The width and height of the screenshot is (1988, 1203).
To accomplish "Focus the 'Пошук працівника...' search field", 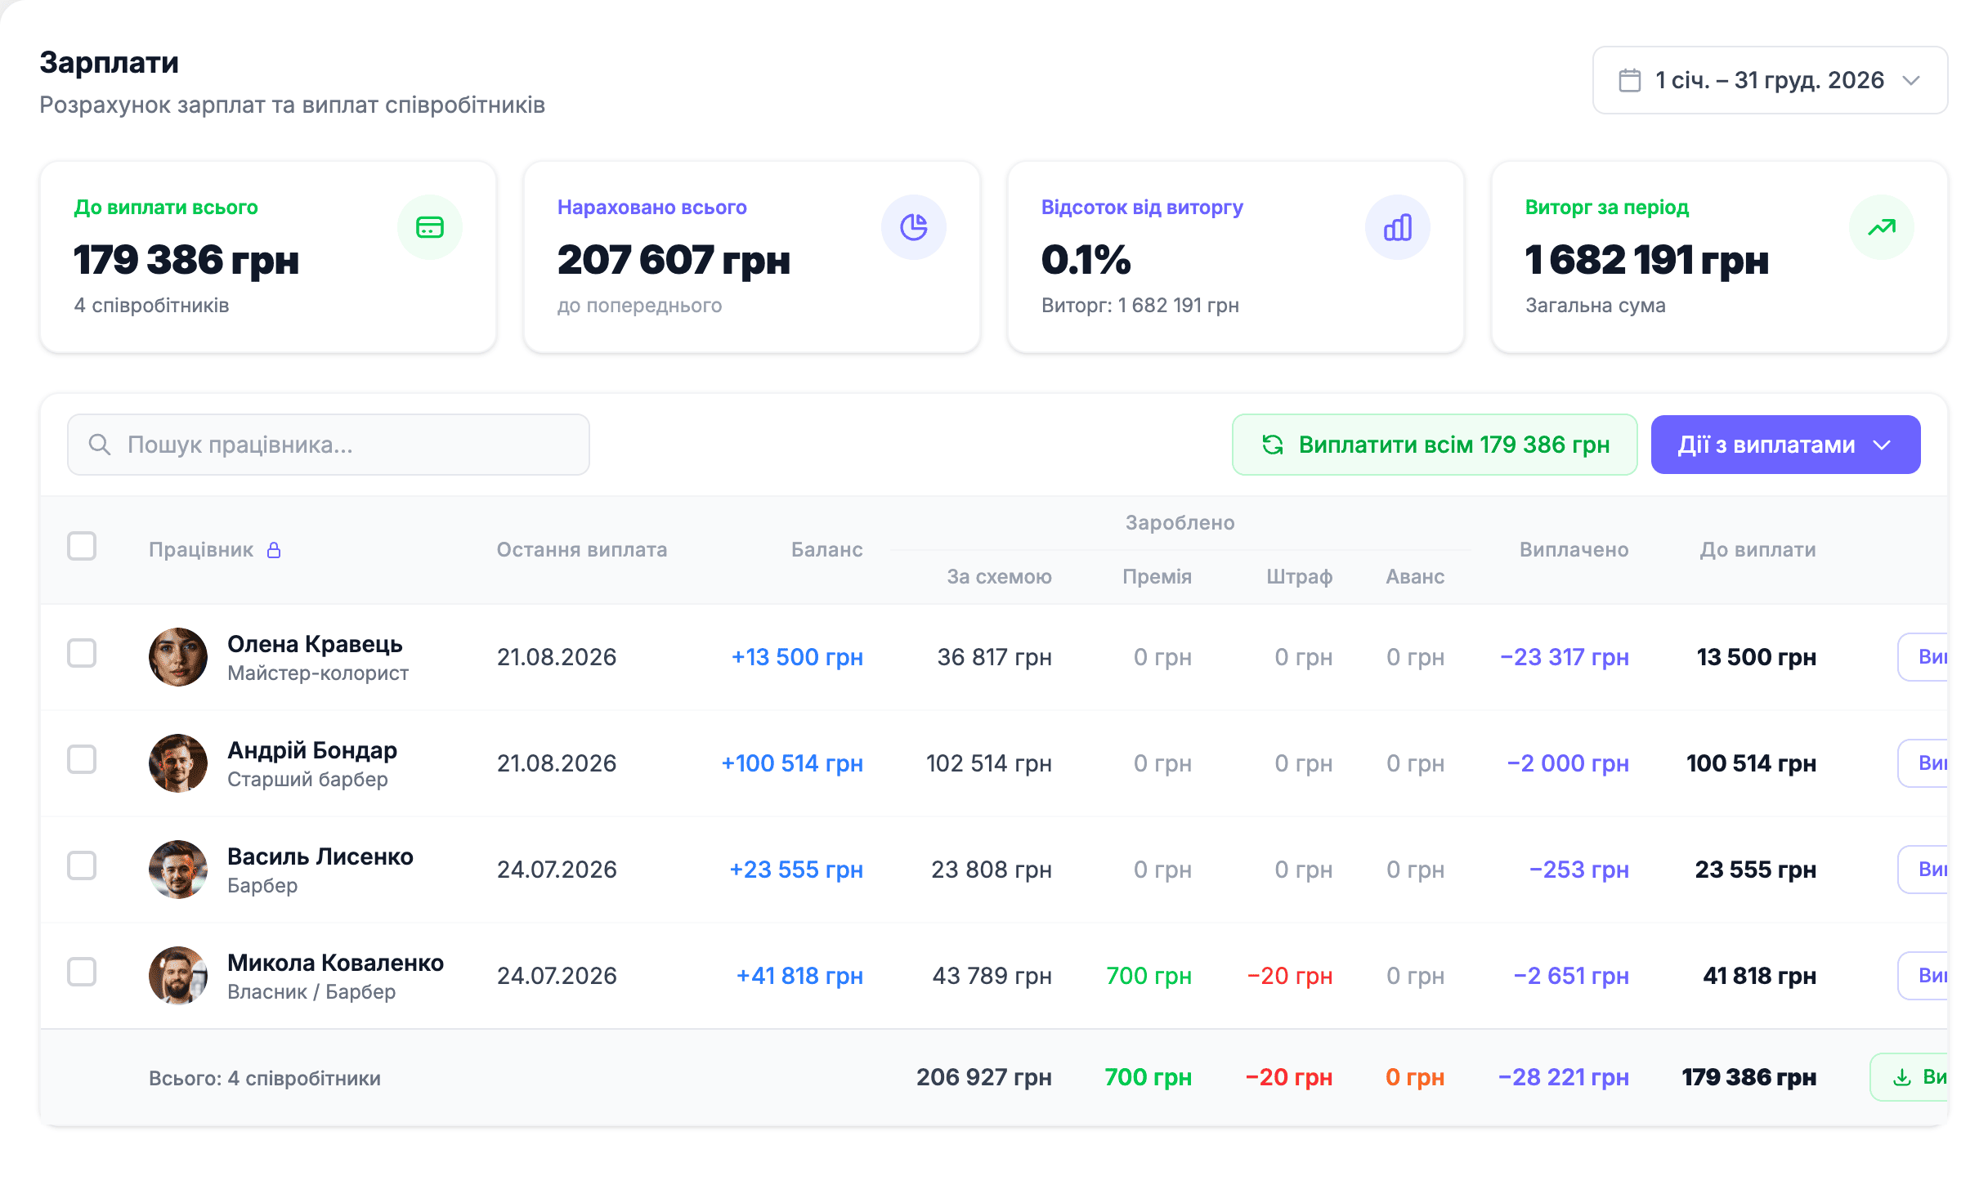I will (329, 445).
